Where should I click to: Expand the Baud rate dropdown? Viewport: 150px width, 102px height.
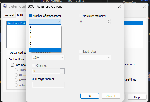(95, 57)
